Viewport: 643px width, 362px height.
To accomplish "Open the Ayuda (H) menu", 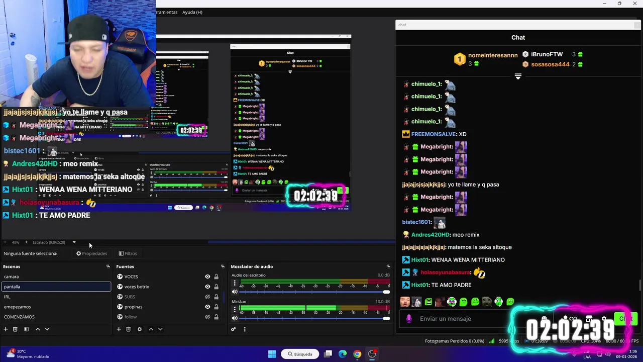I will click(192, 12).
